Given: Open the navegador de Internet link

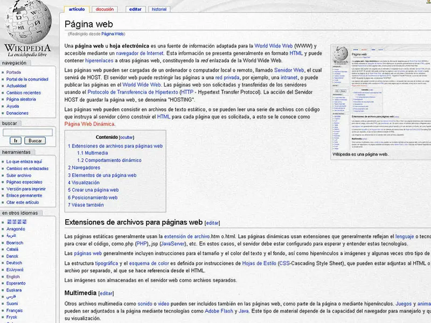Looking at the screenshot, I should click(140, 53).
